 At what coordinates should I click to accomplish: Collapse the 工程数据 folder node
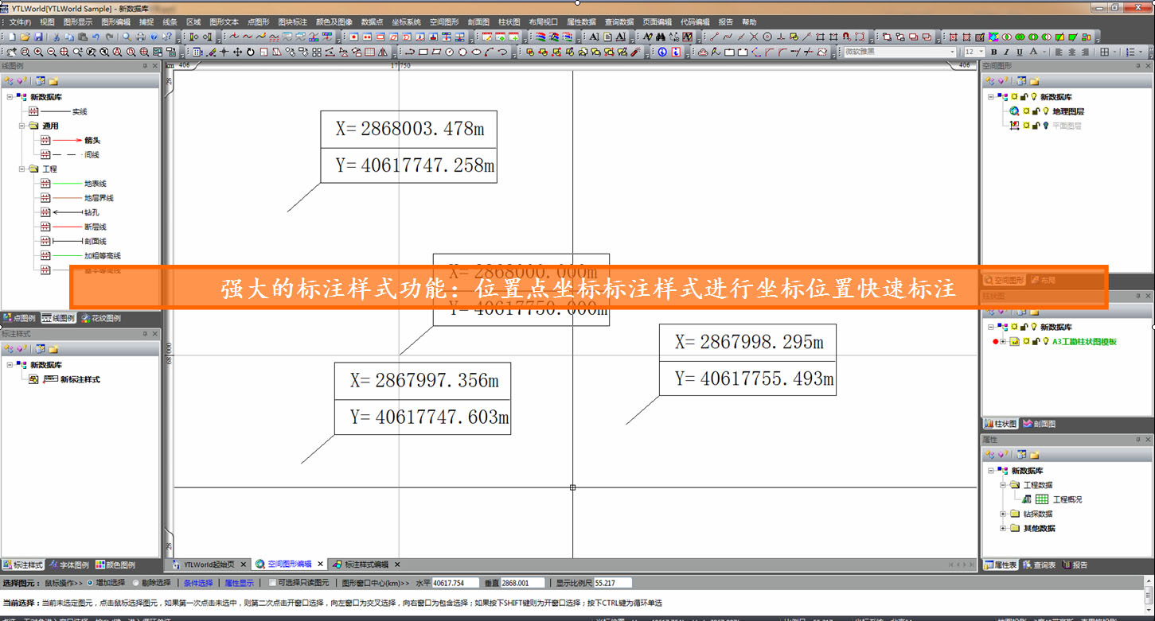[1003, 485]
